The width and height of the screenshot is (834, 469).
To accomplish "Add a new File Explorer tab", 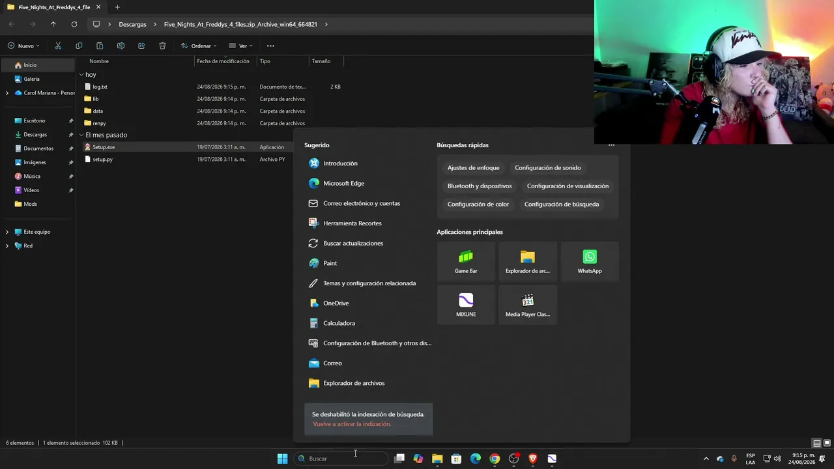I will pyautogui.click(x=117, y=7).
